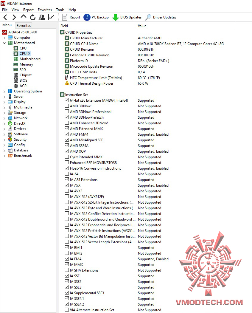Expand the Display tree node
This screenshot has height=313, width=252.
[4, 102]
